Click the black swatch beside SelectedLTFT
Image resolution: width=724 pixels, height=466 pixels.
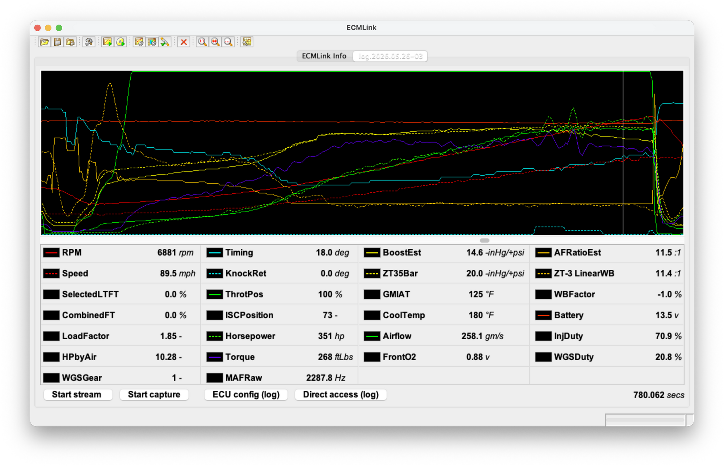click(51, 294)
